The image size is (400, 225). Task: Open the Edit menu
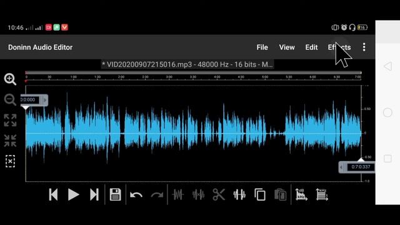click(x=311, y=47)
